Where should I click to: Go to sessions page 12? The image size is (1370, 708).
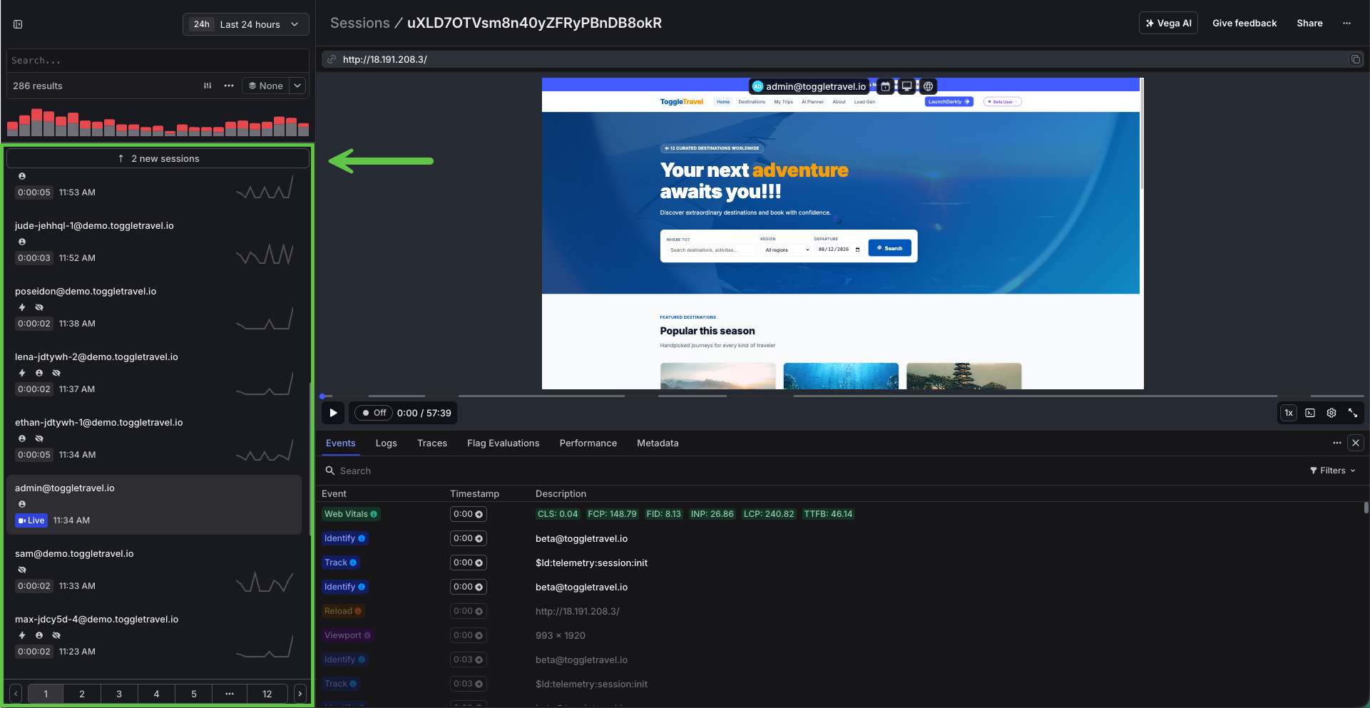point(267,694)
